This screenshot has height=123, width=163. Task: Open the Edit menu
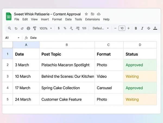click(x=25, y=19)
